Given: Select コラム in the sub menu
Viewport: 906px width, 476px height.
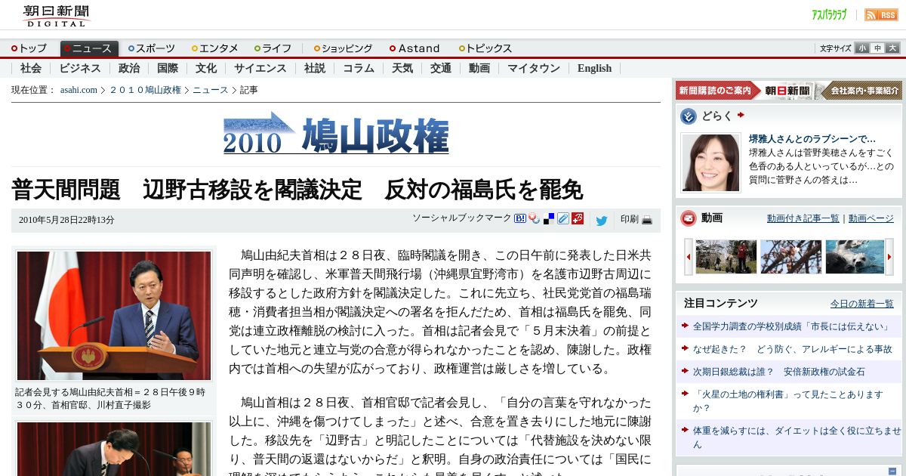Looking at the screenshot, I should pos(359,68).
